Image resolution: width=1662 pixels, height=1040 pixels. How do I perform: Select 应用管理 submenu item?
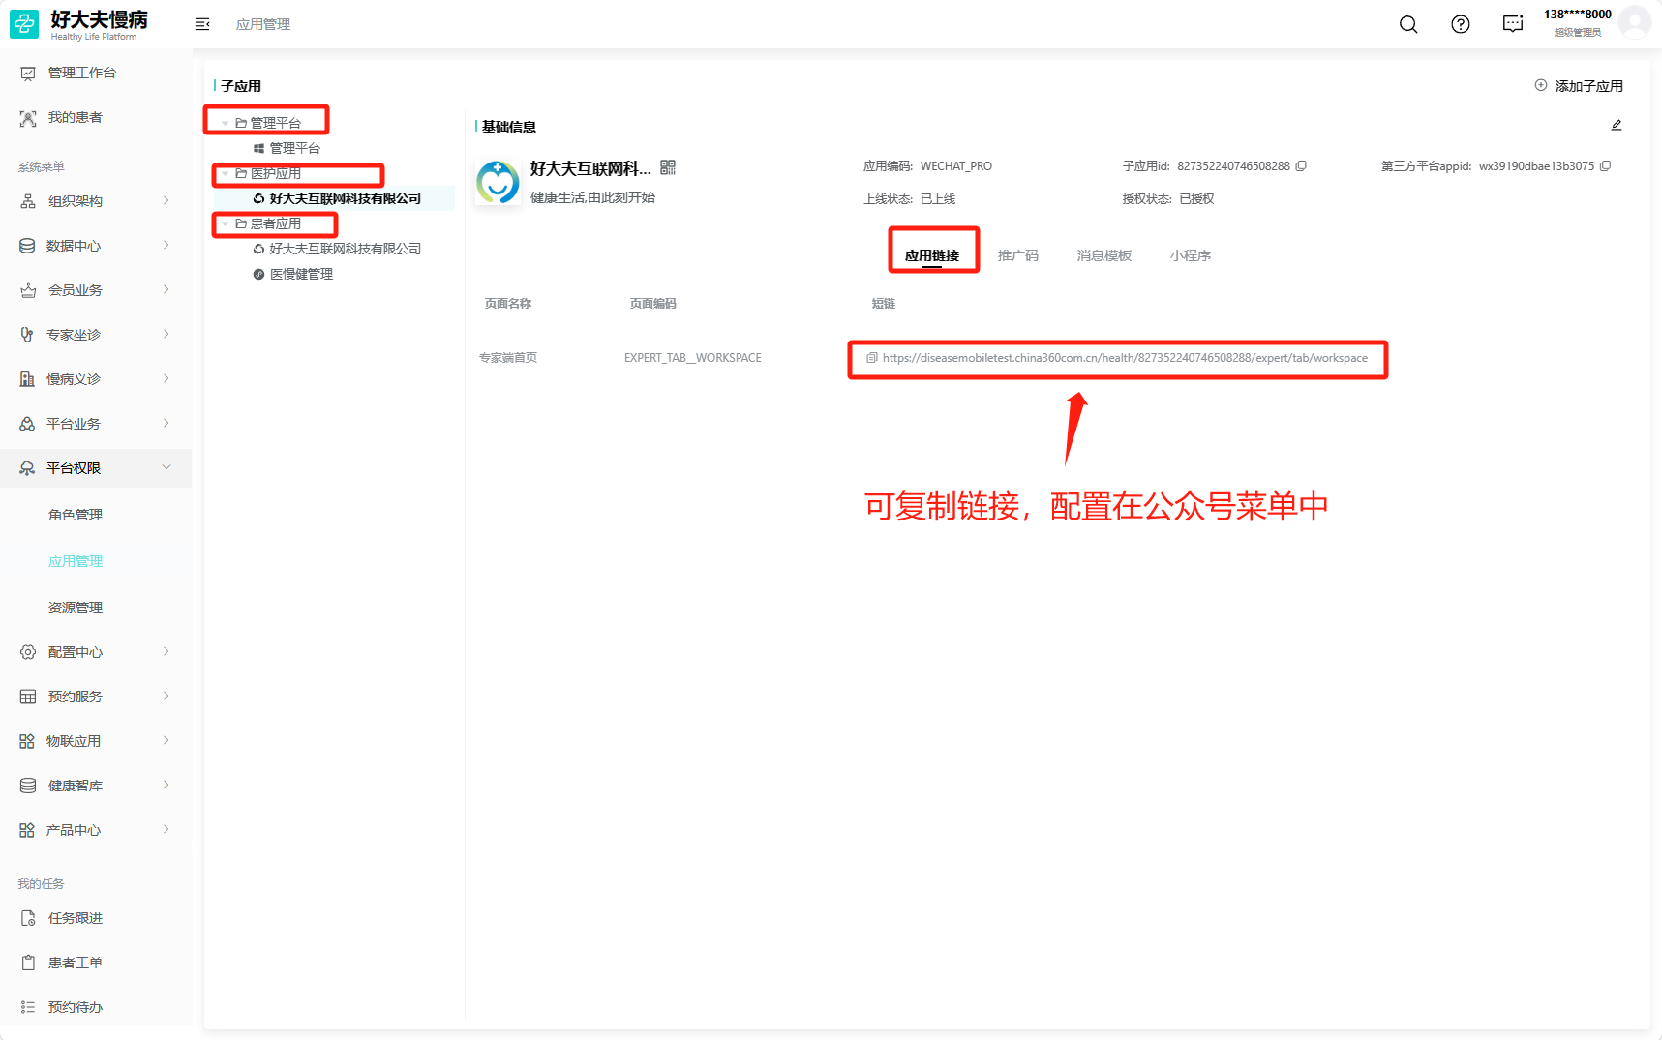pos(76,561)
